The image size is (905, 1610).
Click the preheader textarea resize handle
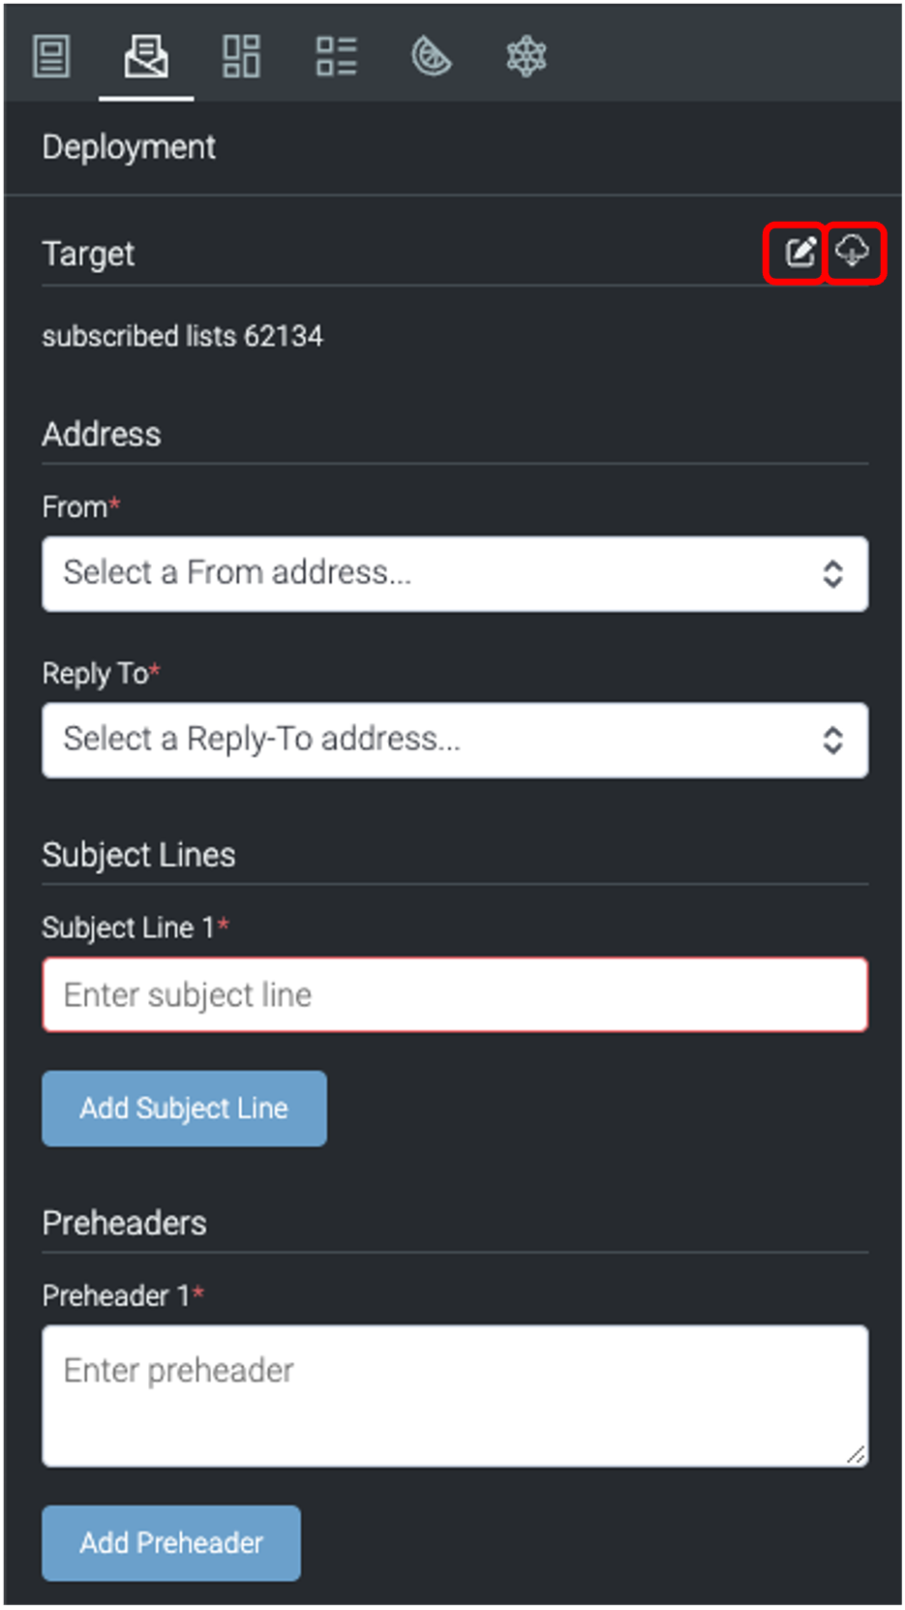[858, 1453]
